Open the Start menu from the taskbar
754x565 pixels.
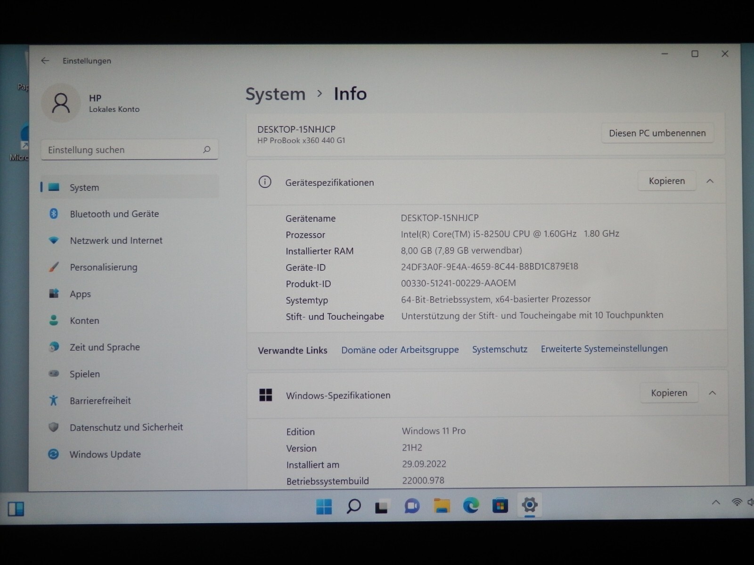tap(324, 507)
